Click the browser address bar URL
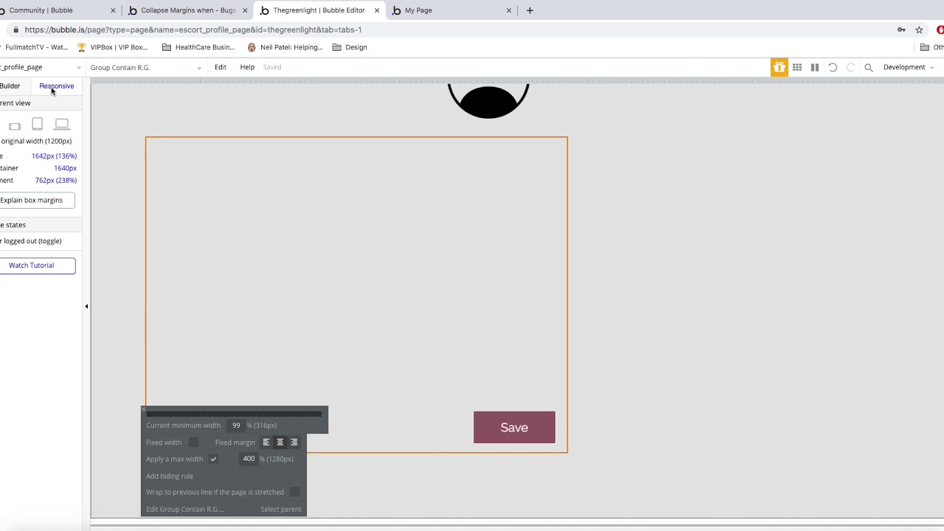 click(193, 29)
